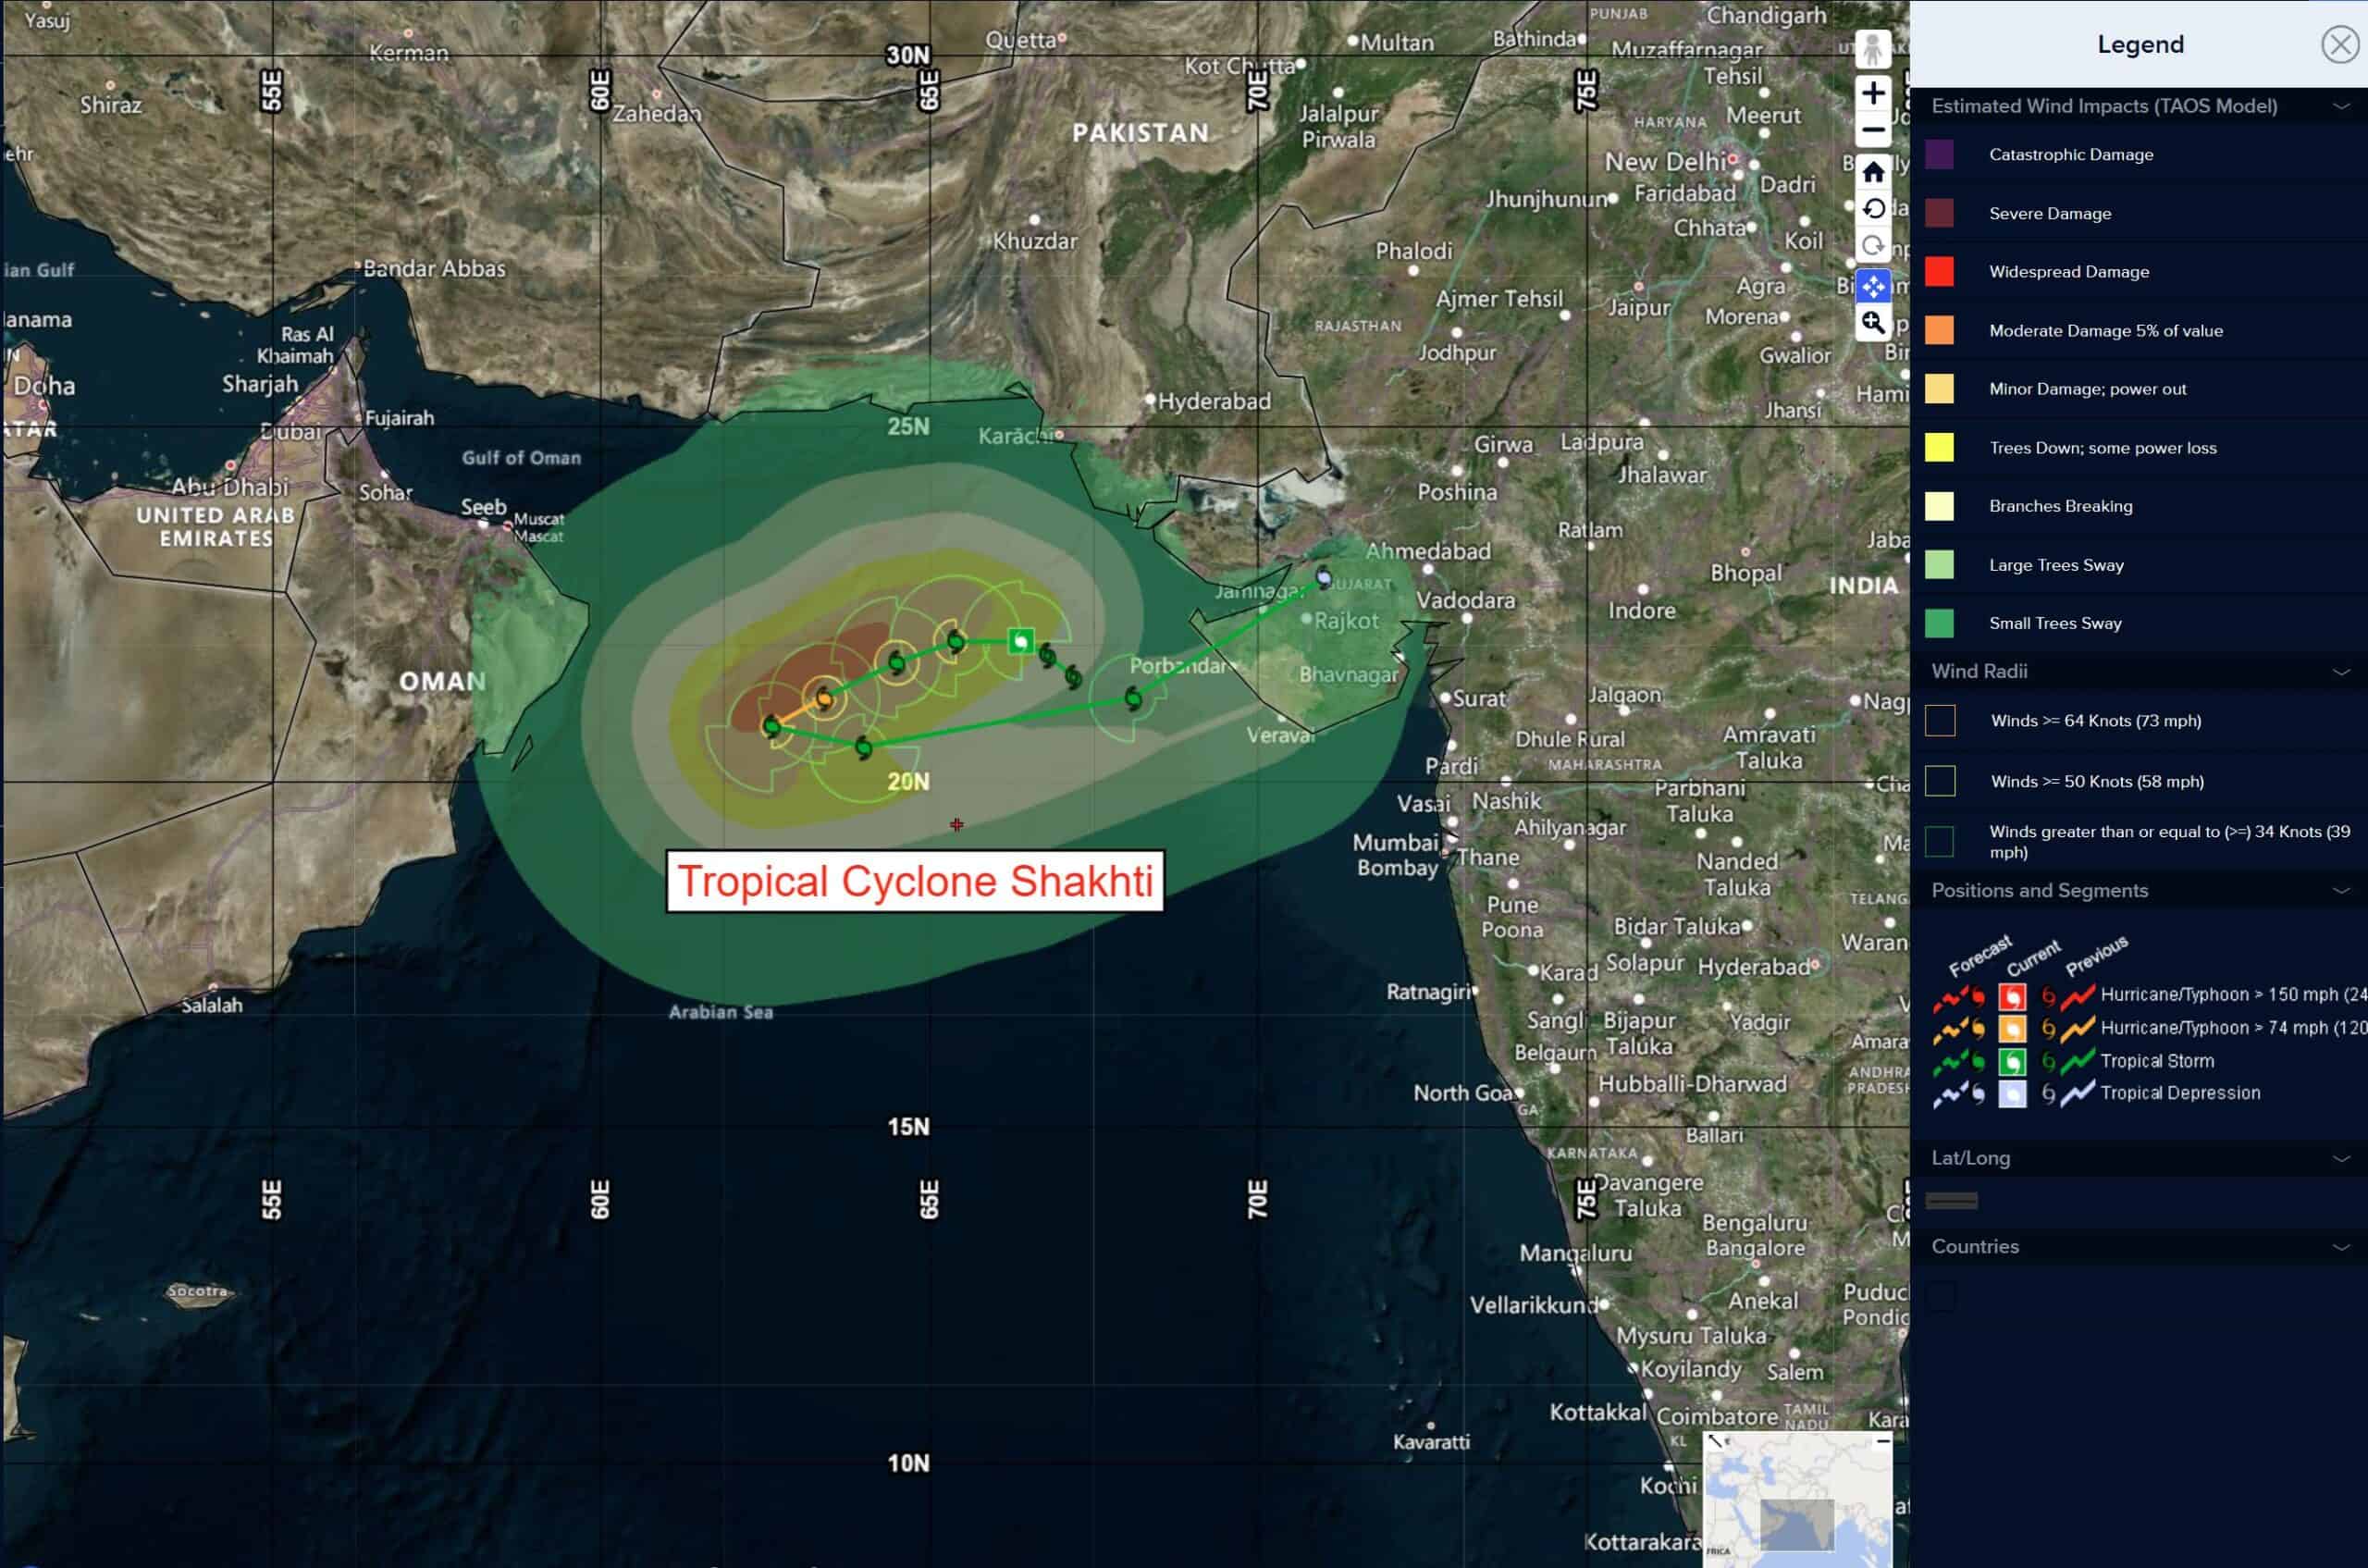The width and height of the screenshot is (2368, 1568).
Task: Reset map using the home icon
Action: pyautogui.click(x=1872, y=172)
